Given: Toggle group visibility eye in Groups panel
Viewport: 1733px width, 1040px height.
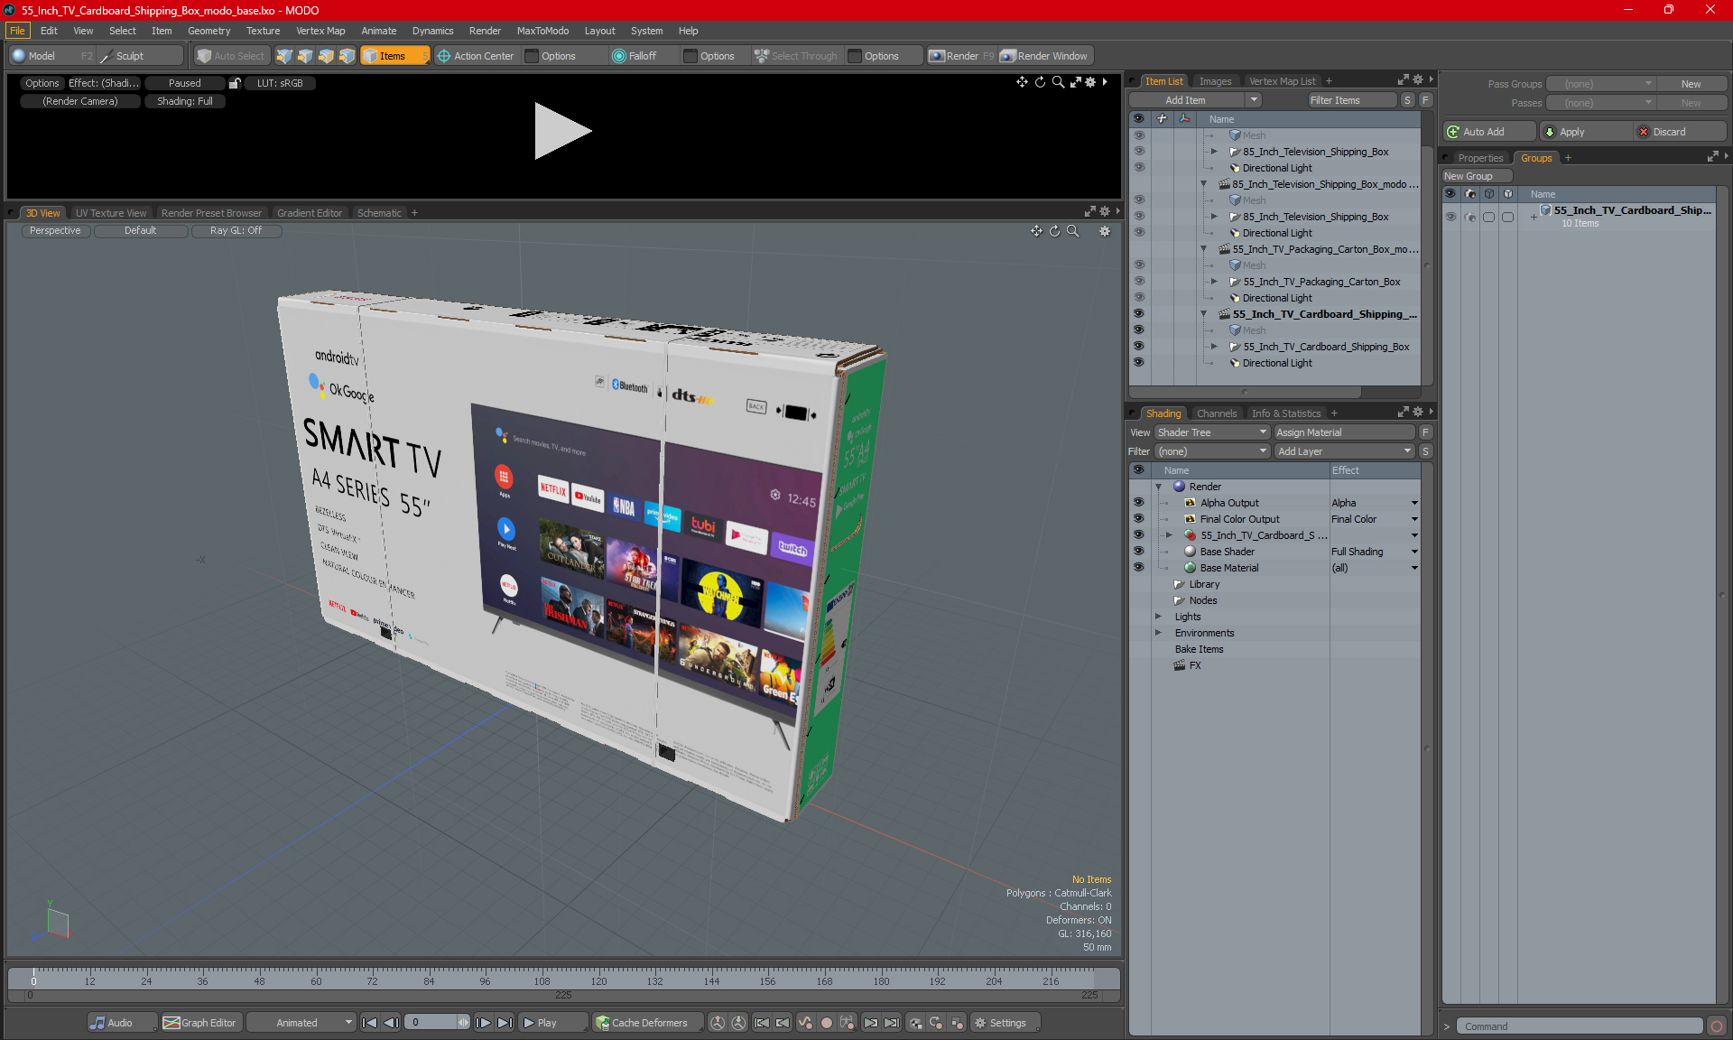Looking at the screenshot, I should pos(1450,217).
